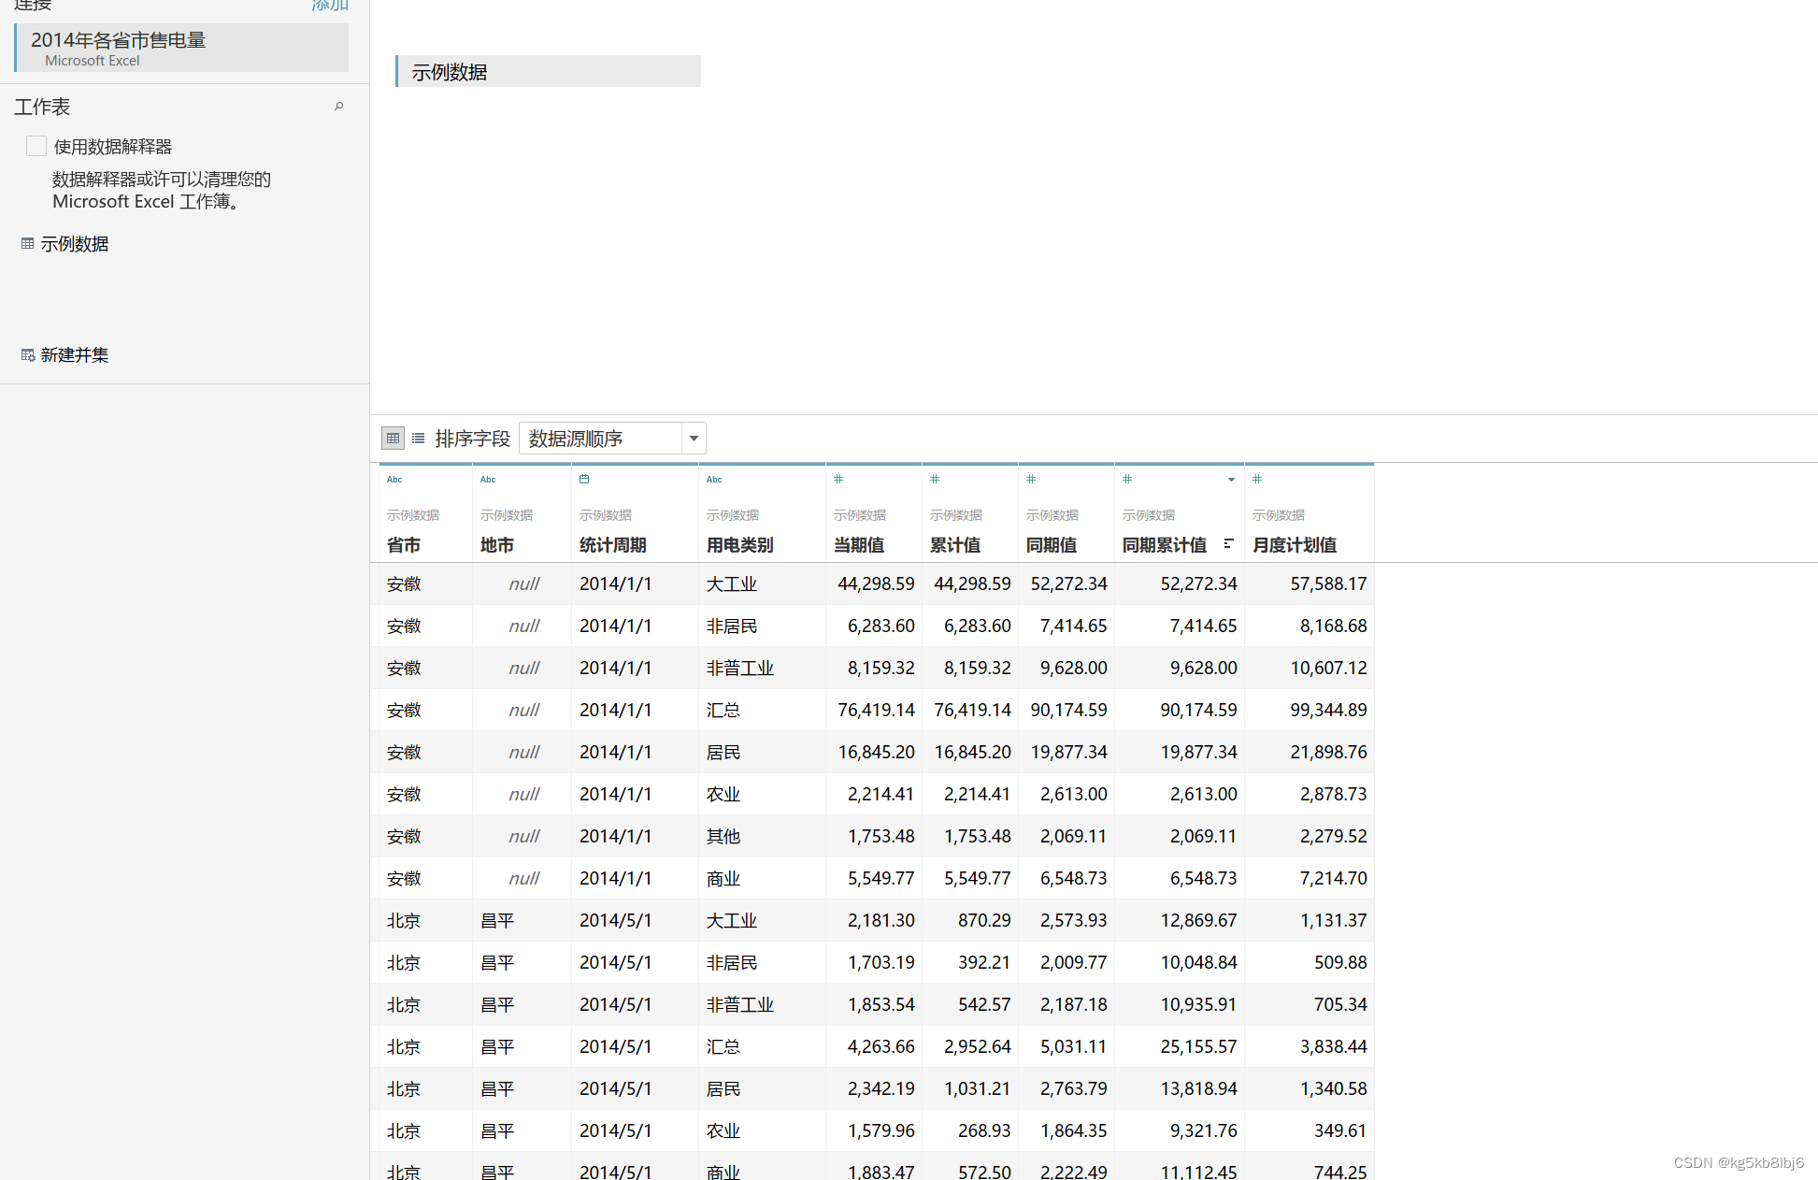Switch to grid preview view icon

coord(393,438)
